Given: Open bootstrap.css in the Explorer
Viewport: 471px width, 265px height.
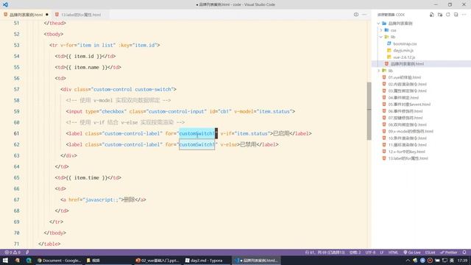Looking at the screenshot, I should (405, 44).
